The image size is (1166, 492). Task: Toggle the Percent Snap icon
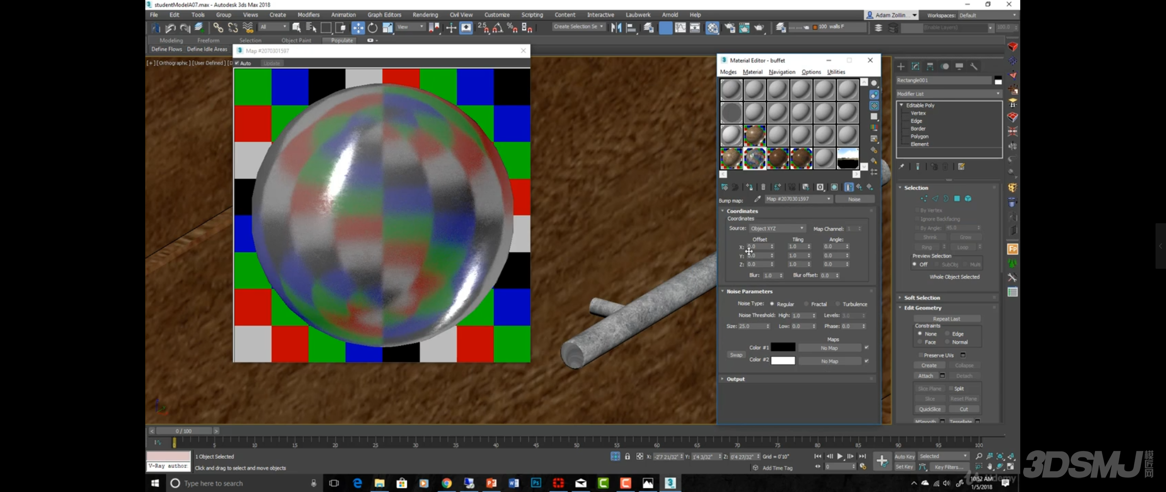[512, 28]
